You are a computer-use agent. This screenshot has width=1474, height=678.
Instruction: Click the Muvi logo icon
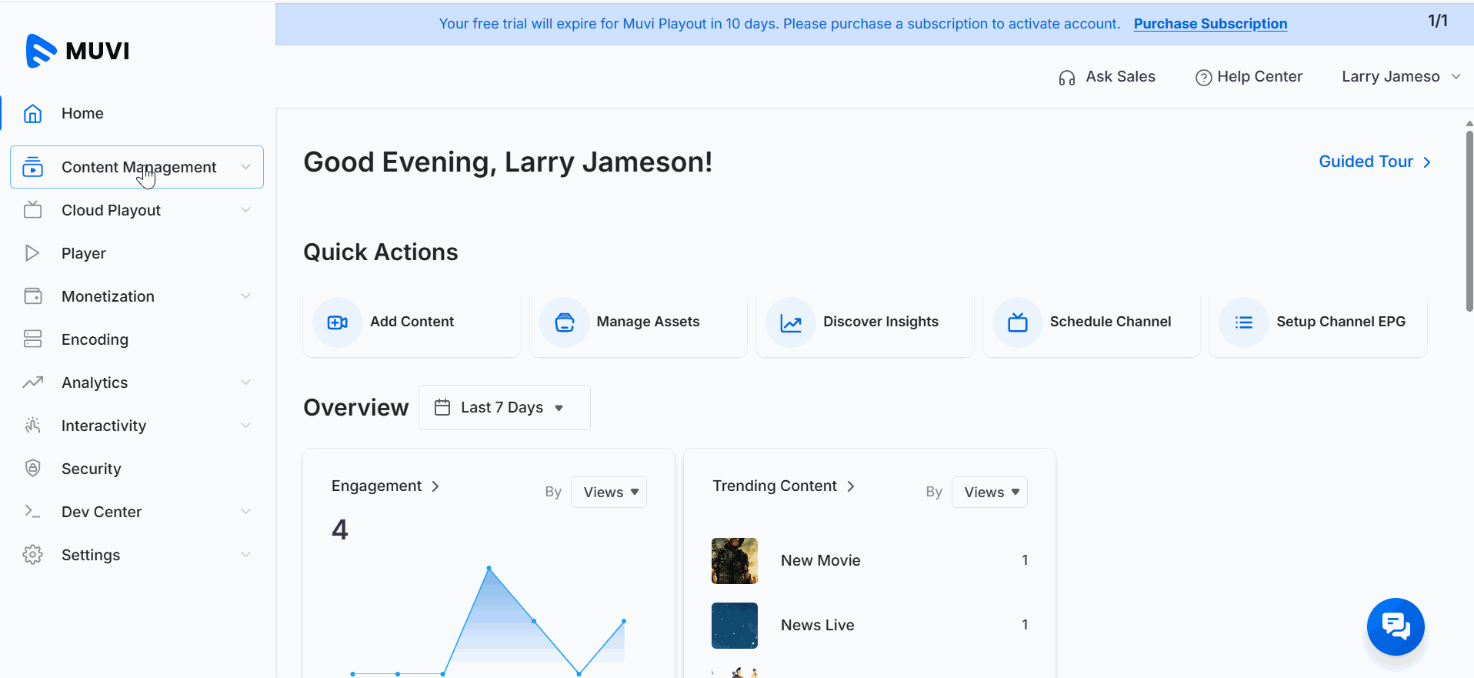(42, 51)
